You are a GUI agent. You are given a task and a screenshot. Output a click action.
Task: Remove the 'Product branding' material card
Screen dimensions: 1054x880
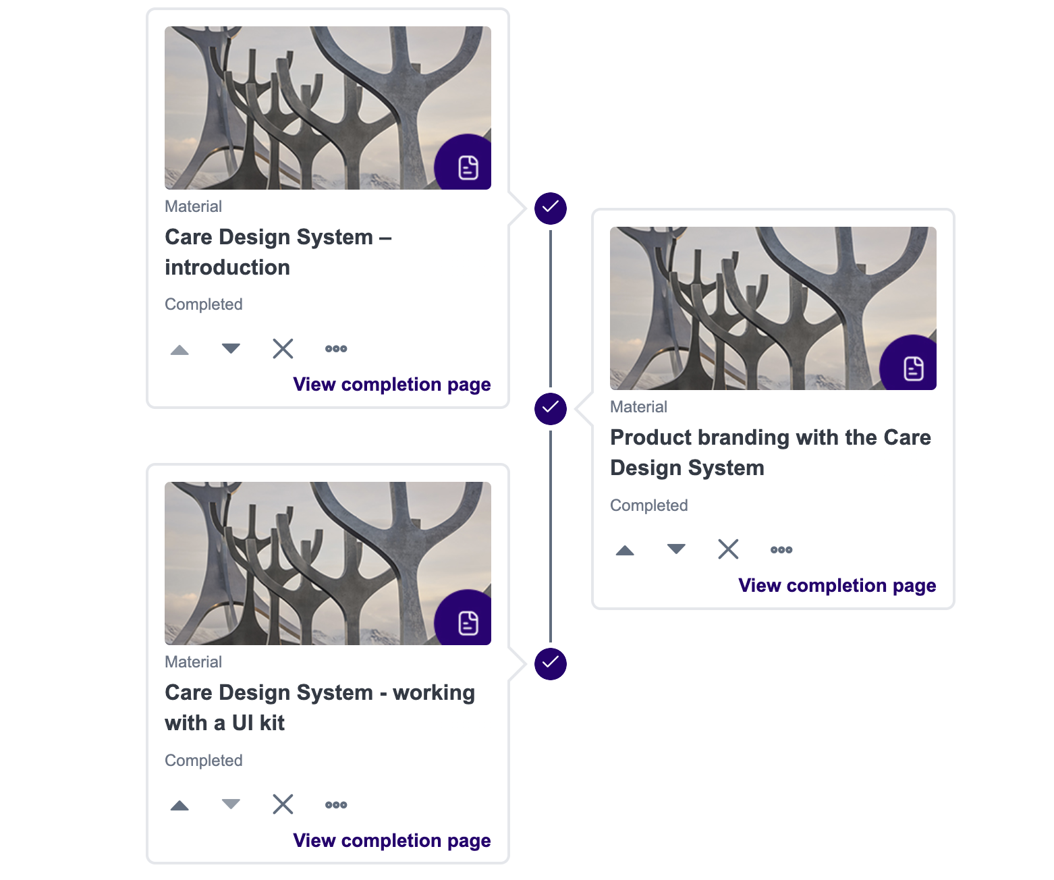[x=728, y=550]
